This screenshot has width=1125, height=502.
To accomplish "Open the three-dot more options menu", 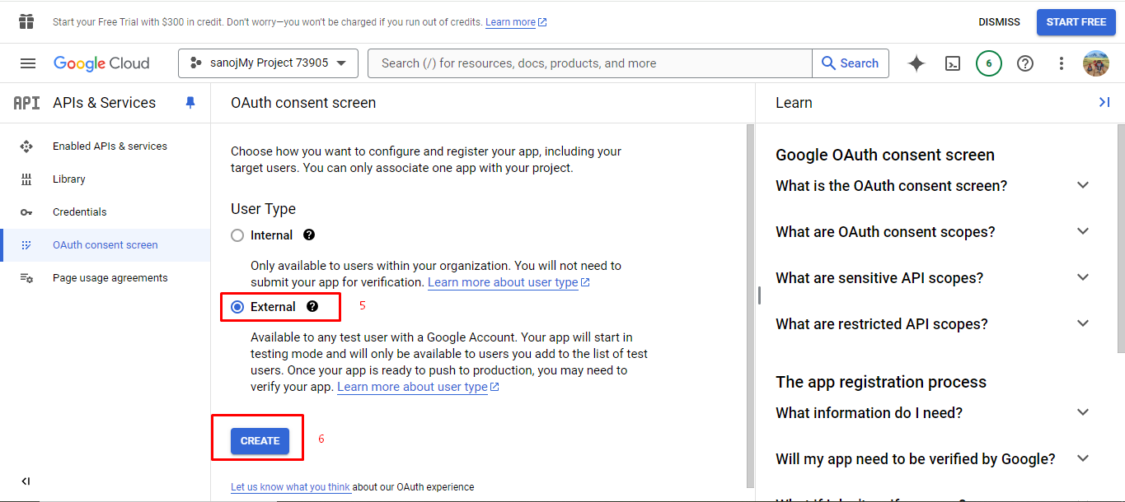I will coord(1062,63).
